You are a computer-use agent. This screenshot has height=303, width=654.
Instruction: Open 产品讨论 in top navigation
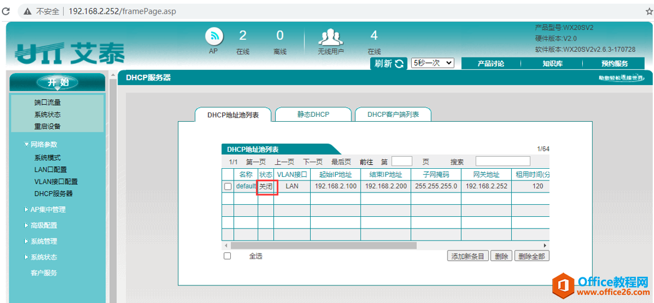(491, 64)
